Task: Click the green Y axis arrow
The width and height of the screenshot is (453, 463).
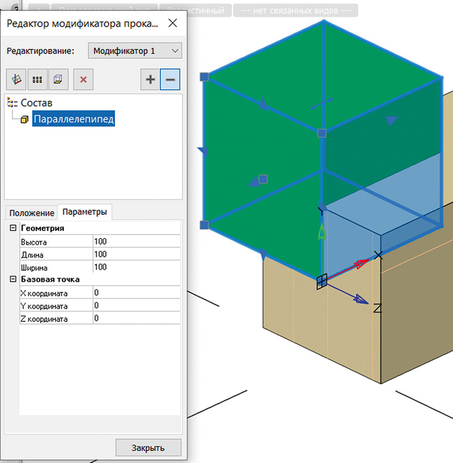Action: point(322,231)
